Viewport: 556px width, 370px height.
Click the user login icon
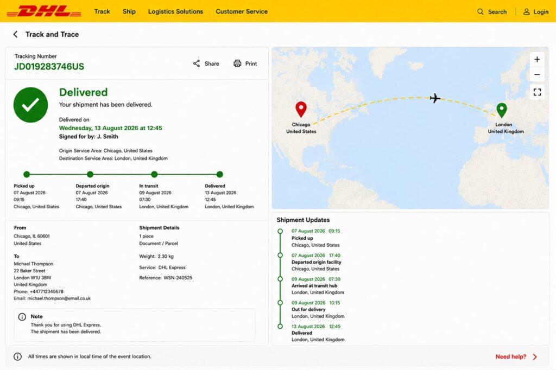click(x=527, y=12)
